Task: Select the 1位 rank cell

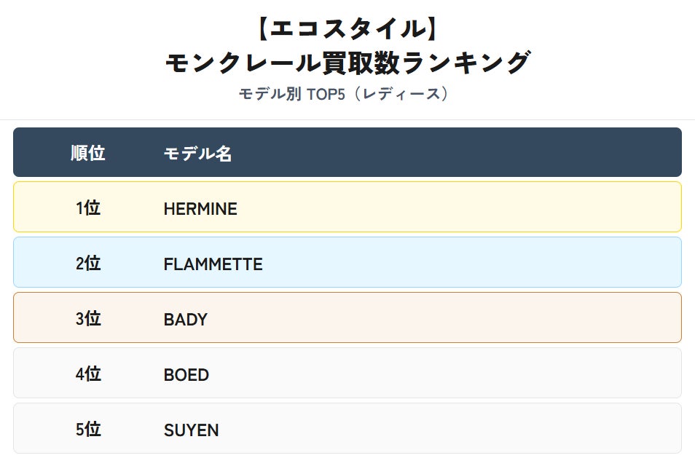Action: pyautogui.click(x=88, y=208)
